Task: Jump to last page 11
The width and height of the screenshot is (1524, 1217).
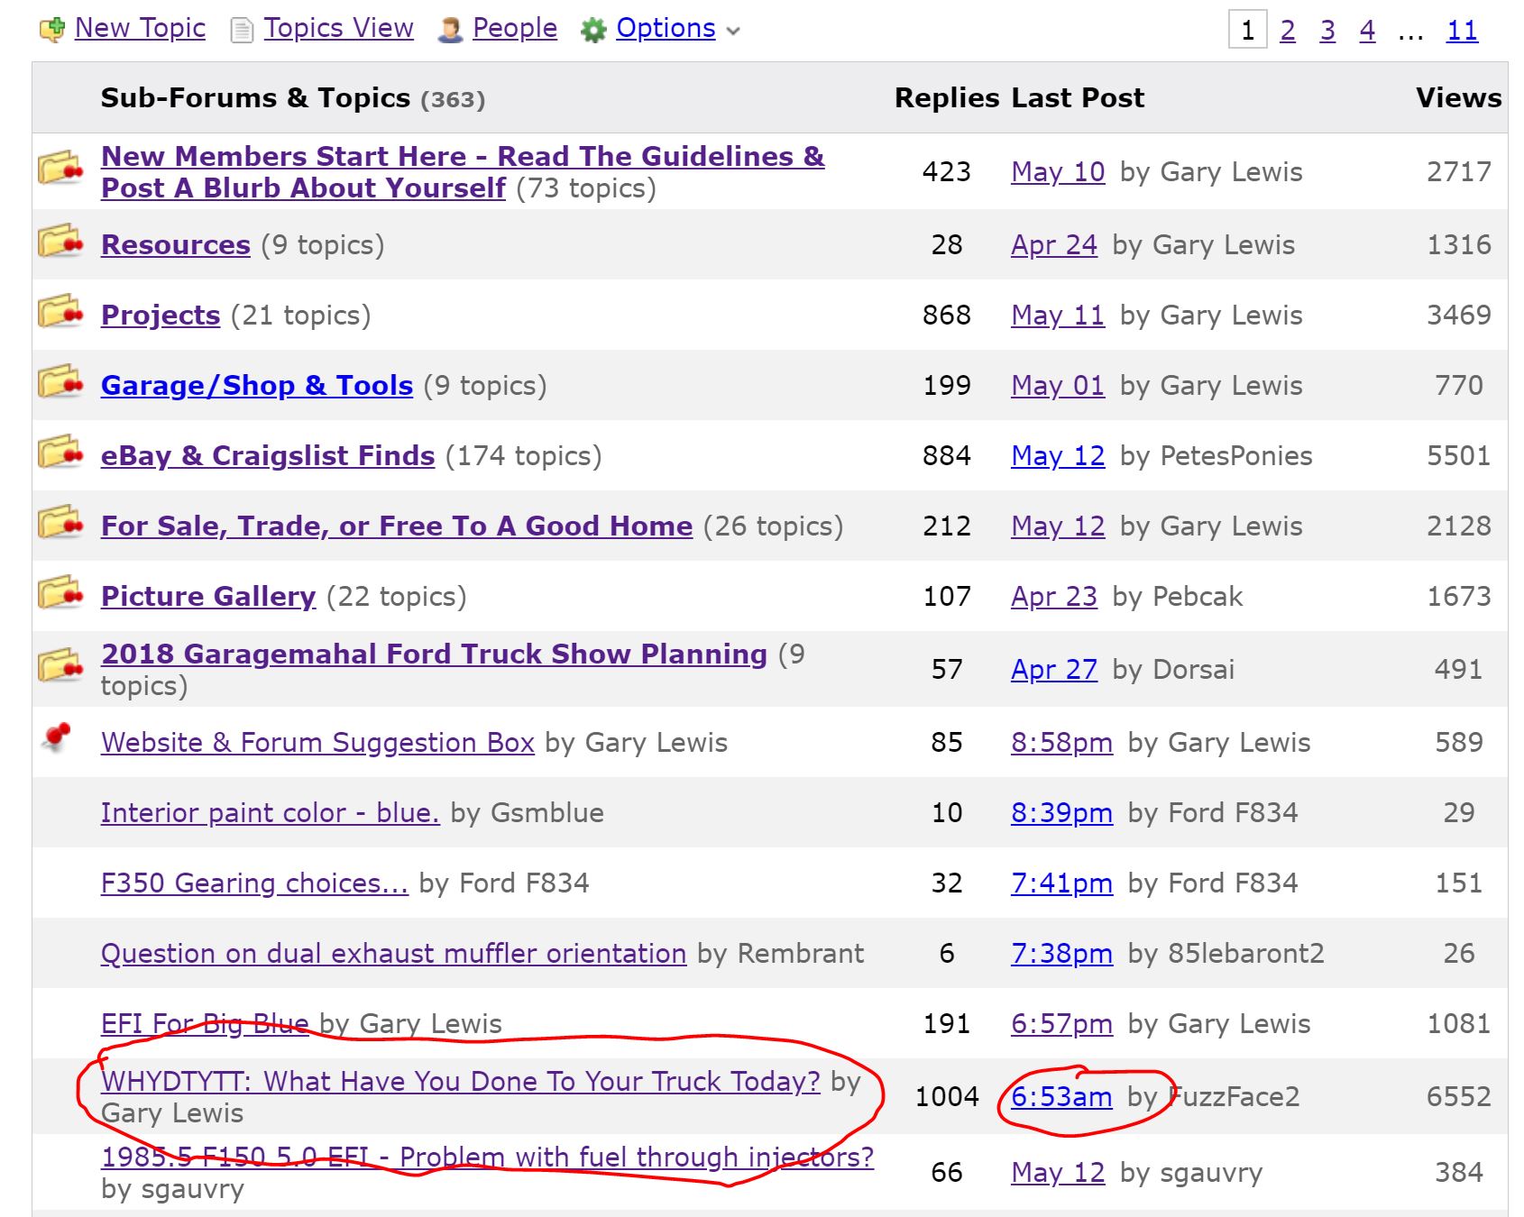Action: [1461, 31]
